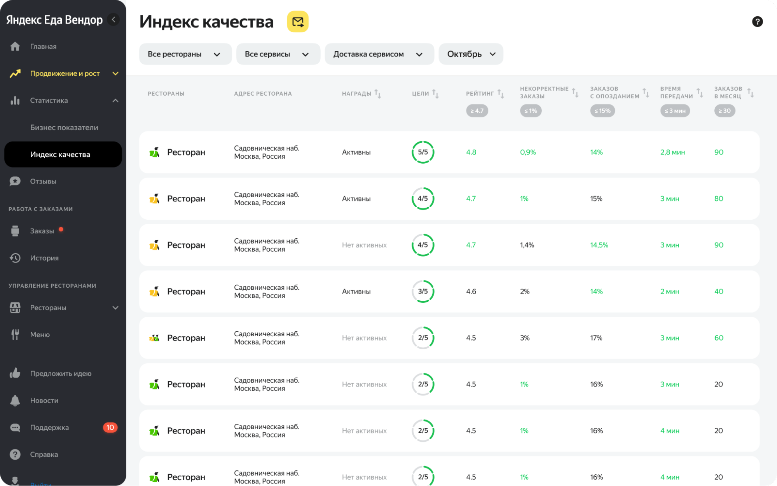The image size is (777, 486).
Task: Open Бизнес показатели menu item
Action: 64,128
